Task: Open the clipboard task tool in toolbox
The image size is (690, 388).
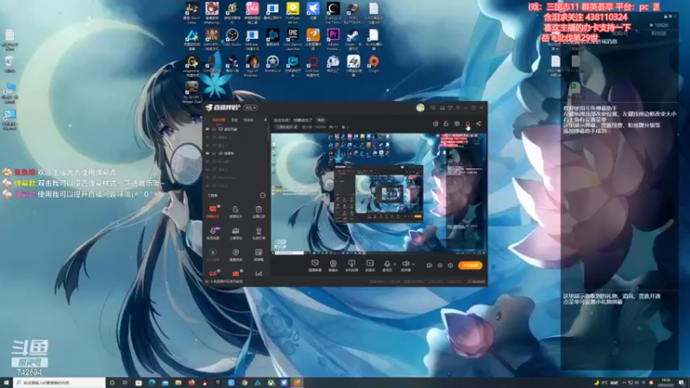Action: click(x=258, y=210)
